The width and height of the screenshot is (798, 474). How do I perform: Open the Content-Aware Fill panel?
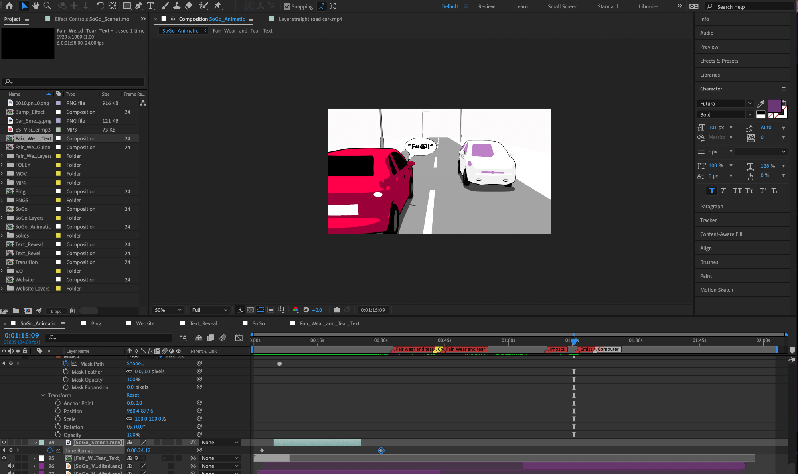click(721, 234)
